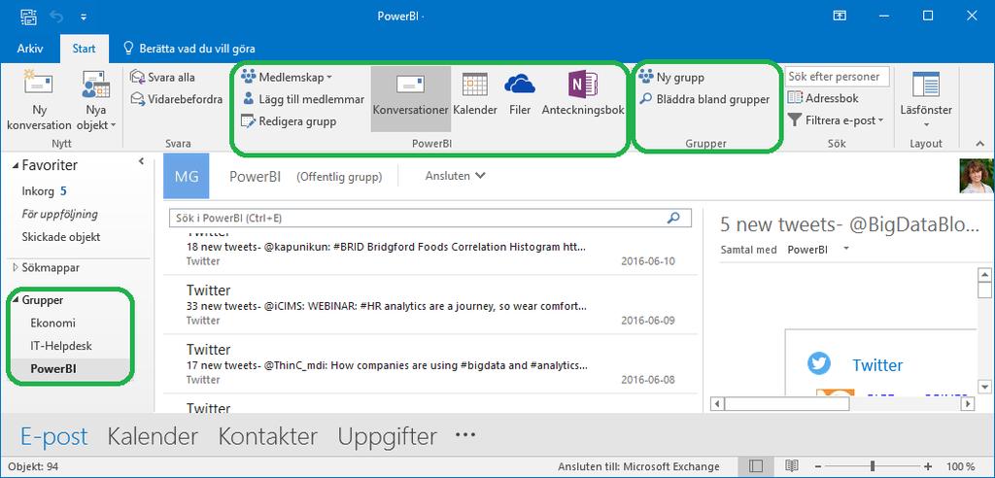Open the 33 new tweets @iCIMS message
The width and height of the screenshot is (995, 478).
(x=430, y=305)
